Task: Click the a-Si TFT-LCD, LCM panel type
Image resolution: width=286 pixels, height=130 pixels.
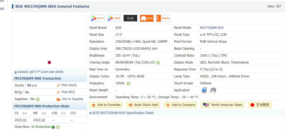Action: point(213,35)
